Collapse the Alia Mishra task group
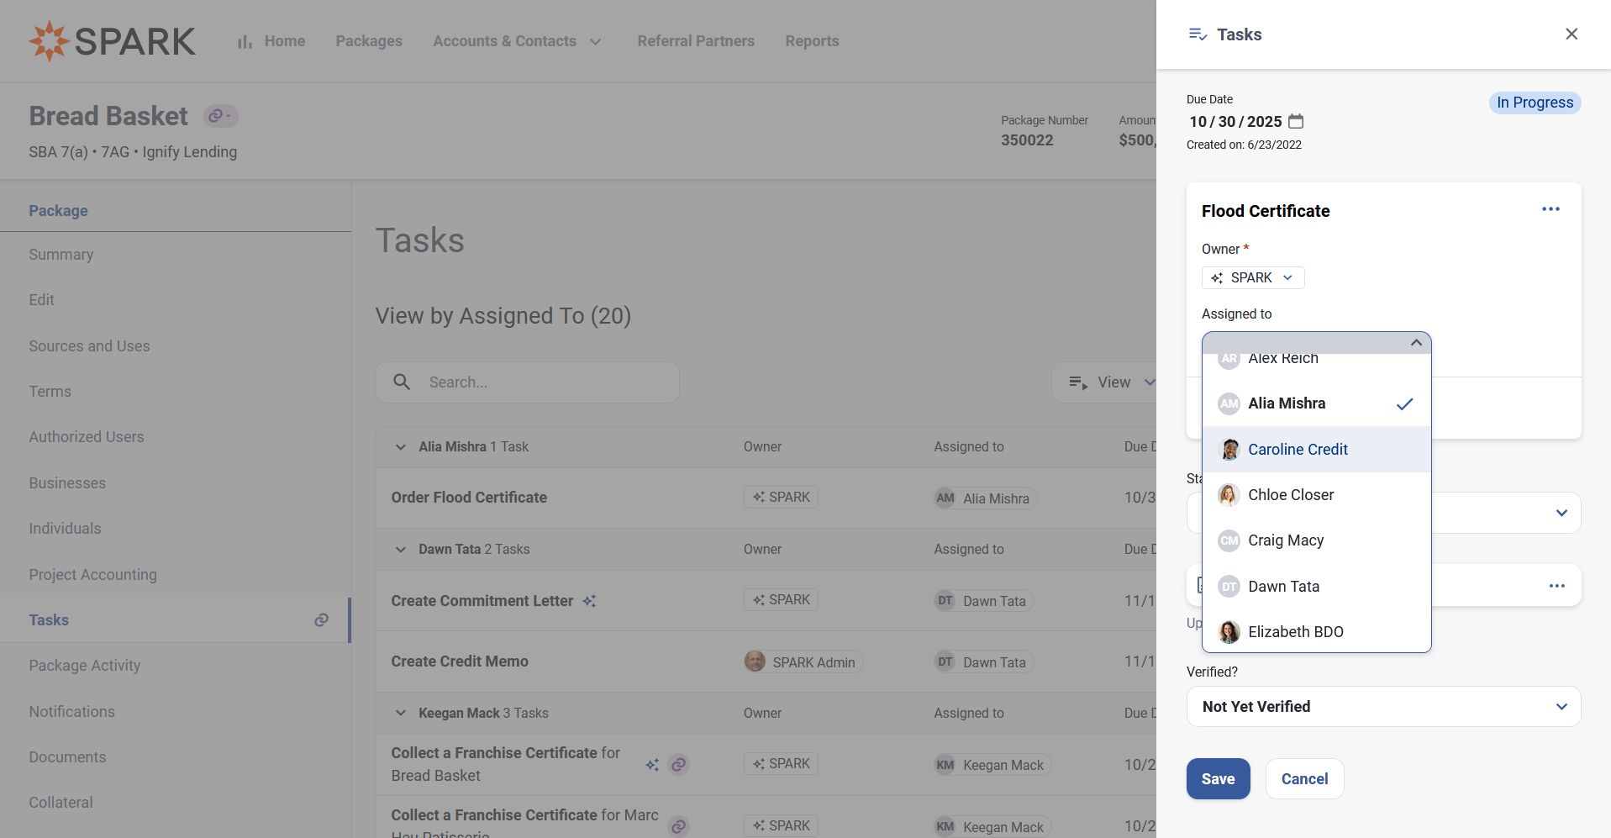Viewport: 1611px width, 838px height. point(401,447)
